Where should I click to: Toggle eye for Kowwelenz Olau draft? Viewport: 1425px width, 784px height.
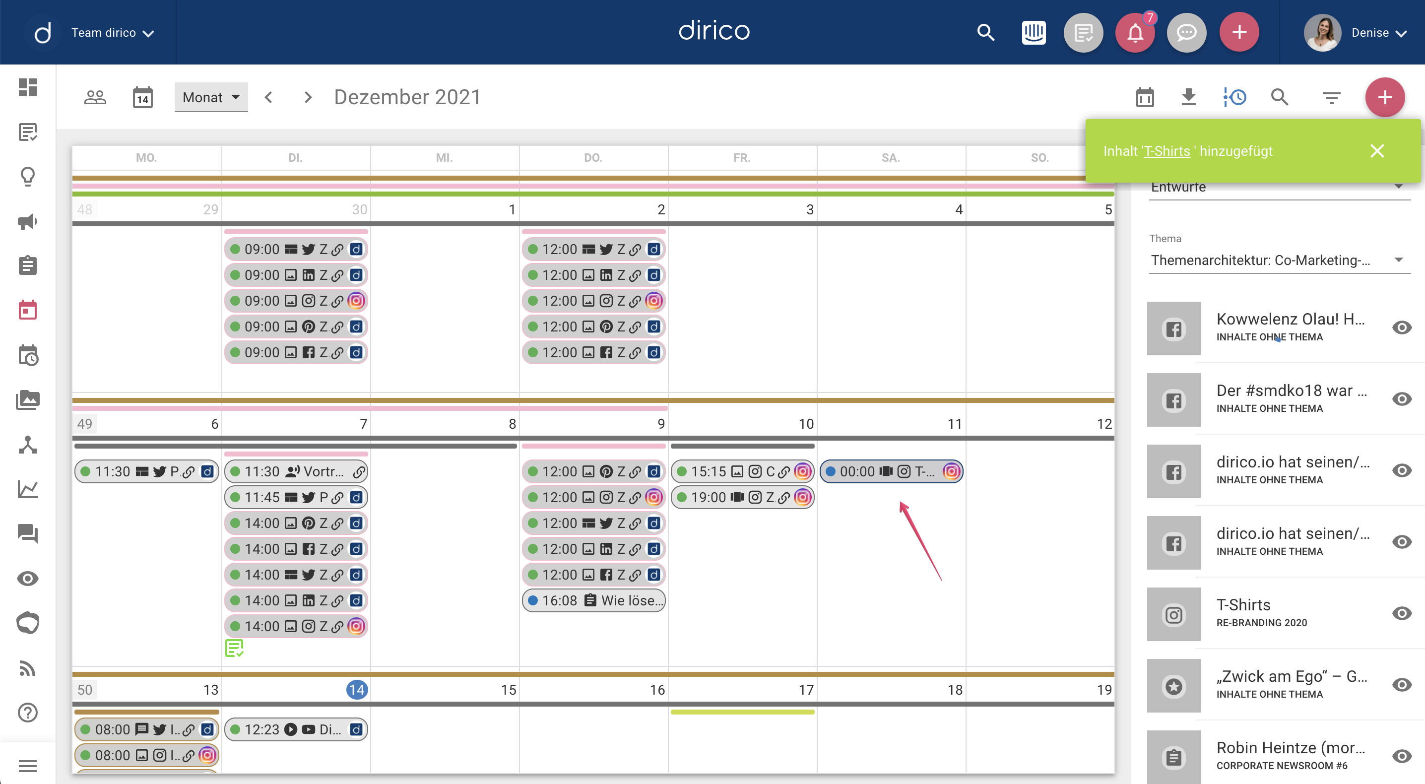(1402, 327)
